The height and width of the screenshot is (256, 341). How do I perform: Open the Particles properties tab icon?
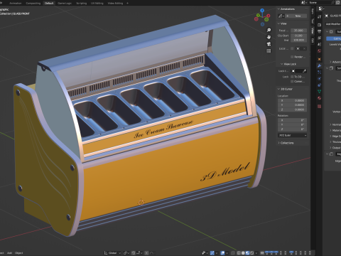tap(320, 72)
